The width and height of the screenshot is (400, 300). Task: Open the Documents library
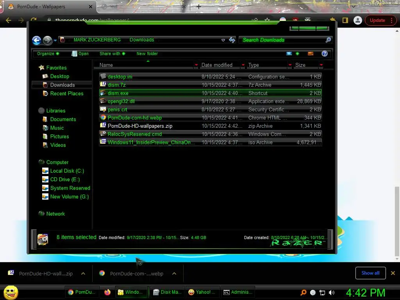pos(59,120)
